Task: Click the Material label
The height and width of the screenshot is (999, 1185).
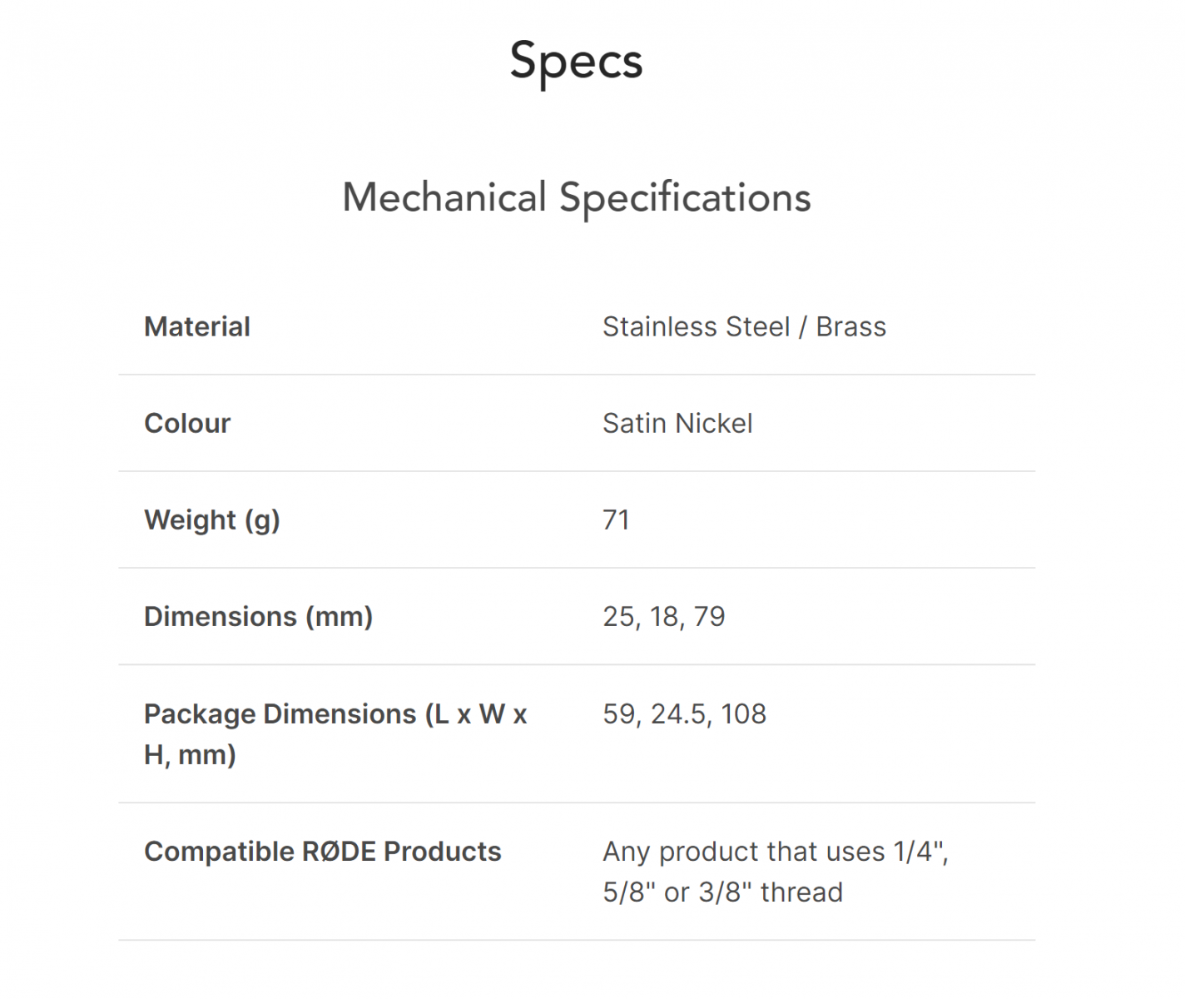Action: [196, 326]
